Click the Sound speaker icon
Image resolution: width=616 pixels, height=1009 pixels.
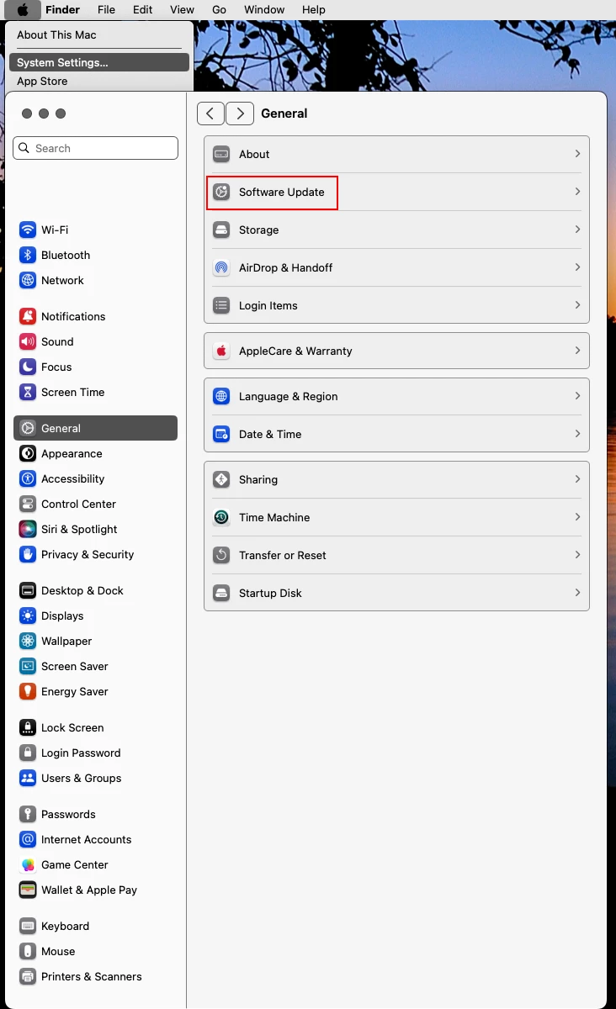pos(28,341)
